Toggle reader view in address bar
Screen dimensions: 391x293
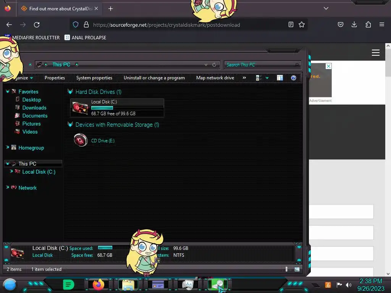point(291,24)
